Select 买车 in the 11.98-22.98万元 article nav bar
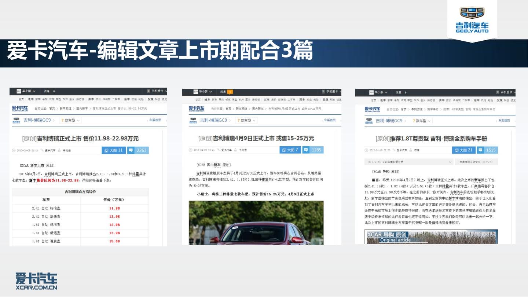This screenshot has height=297, width=528. pos(91,99)
